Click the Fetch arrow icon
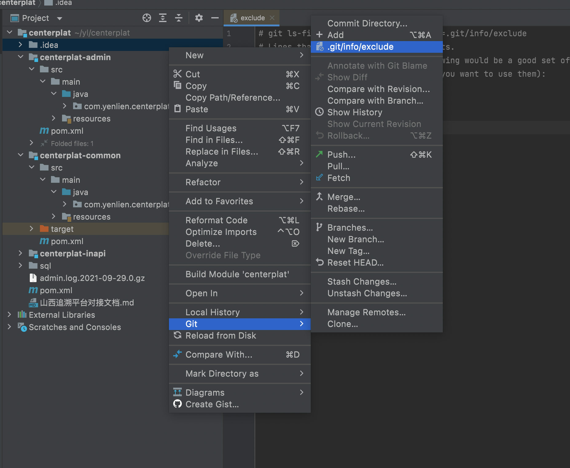Screen dimensions: 570x468 [319, 177]
